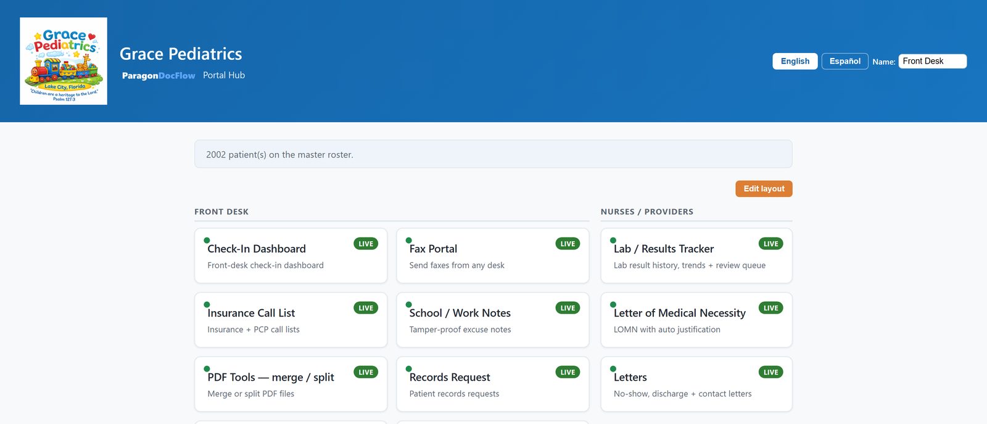
Task: Click green status dot on Letters card
Action: 613,368
